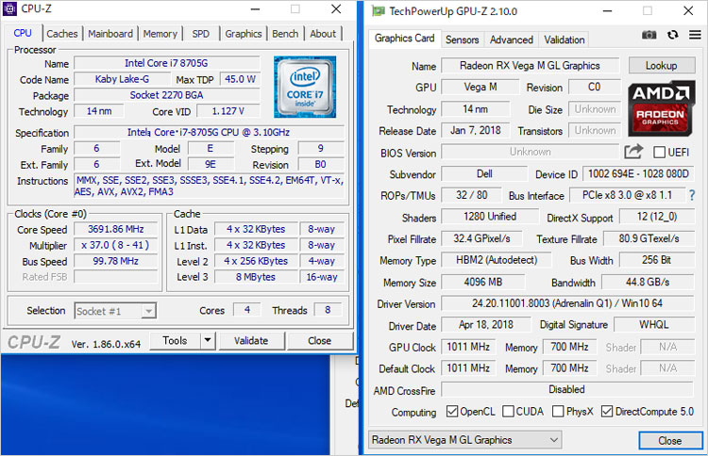Click the Release Date value Jan 7, 2018
Image resolution: width=708 pixels, height=456 pixels.
click(476, 131)
